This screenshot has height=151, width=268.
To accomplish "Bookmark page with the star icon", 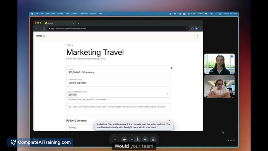I will coord(187,29).
